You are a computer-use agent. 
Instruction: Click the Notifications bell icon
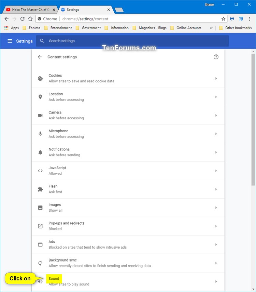pyautogui.click(x=40, y=152)
